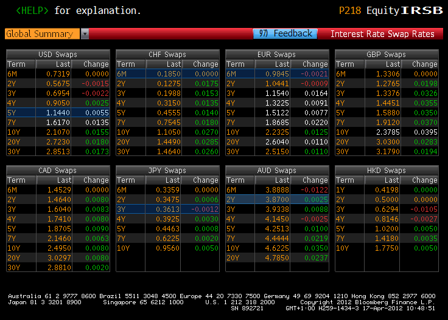Viewport: 448px width, 320px height.
Task: Click AUD Swaps 6M change -0.0122
Action: click(x=314, y=190)
